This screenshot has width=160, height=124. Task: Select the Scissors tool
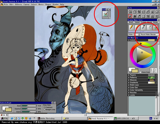pos(157,16)
